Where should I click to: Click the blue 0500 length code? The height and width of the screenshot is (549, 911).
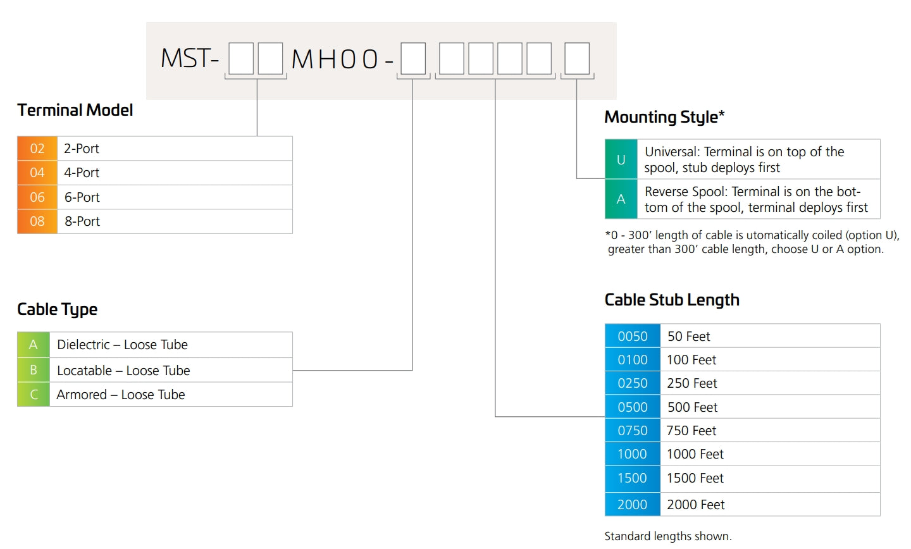pyautogui.click(x=633, y=407)
